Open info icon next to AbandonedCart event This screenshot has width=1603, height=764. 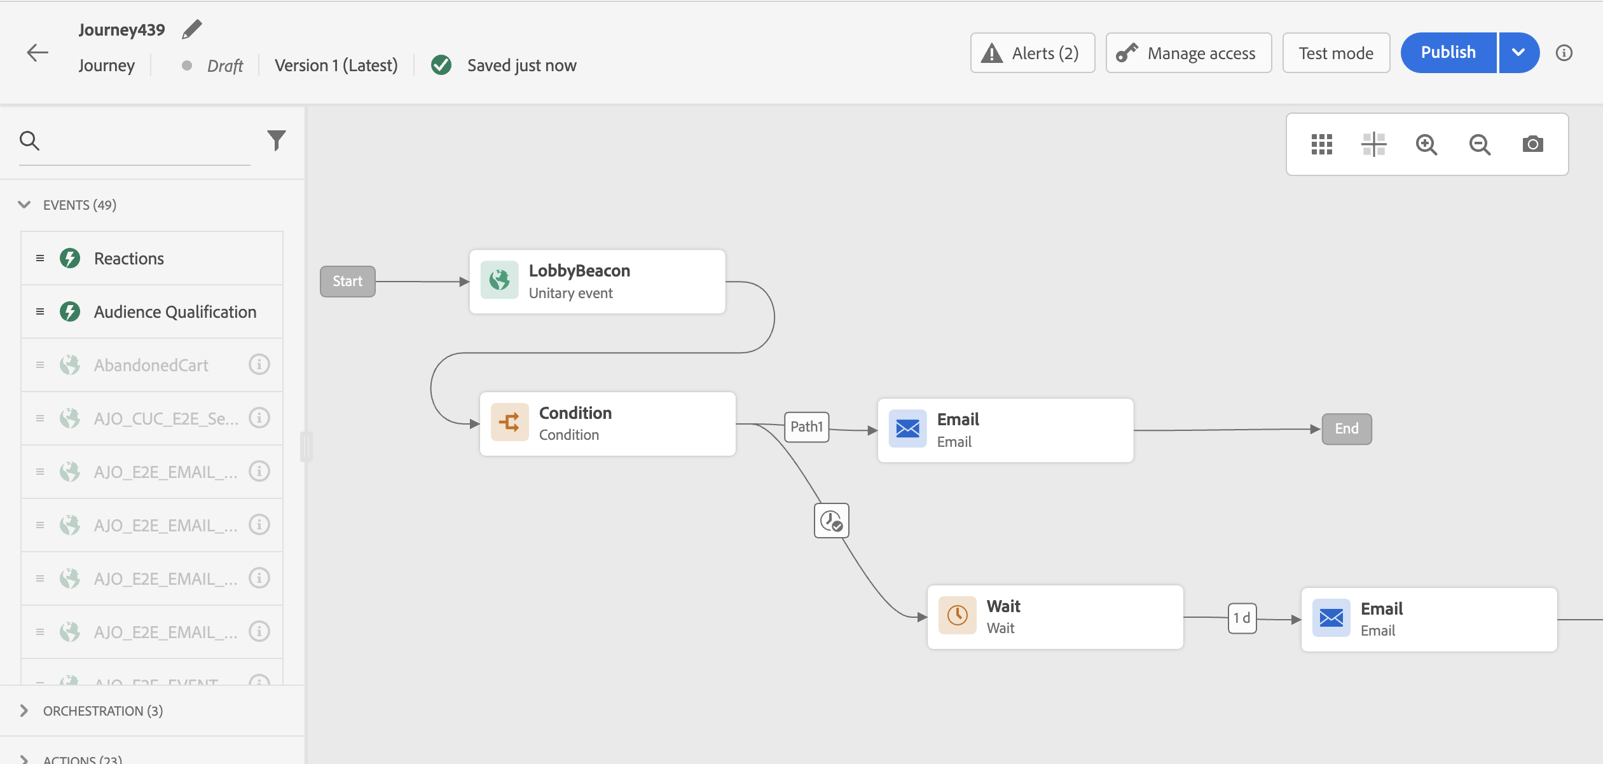point(259,364)
